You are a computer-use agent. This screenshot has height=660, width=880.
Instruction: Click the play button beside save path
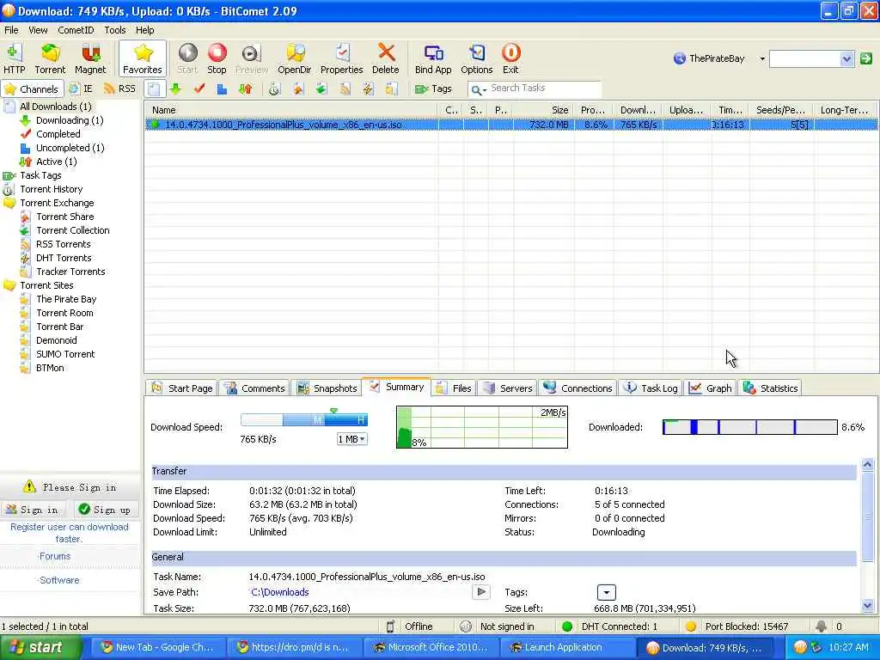[481, 592]
